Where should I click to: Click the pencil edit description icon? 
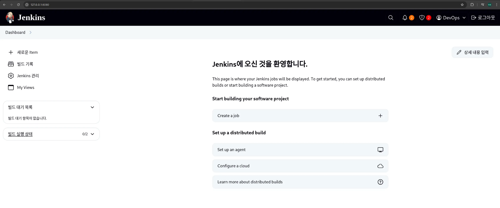(459, 52)
